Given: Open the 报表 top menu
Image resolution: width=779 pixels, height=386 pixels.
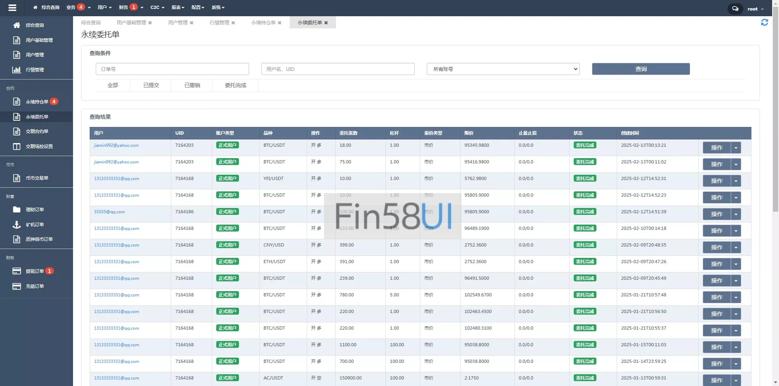Looking at the screenshot, I should click(x=178, y=7).
